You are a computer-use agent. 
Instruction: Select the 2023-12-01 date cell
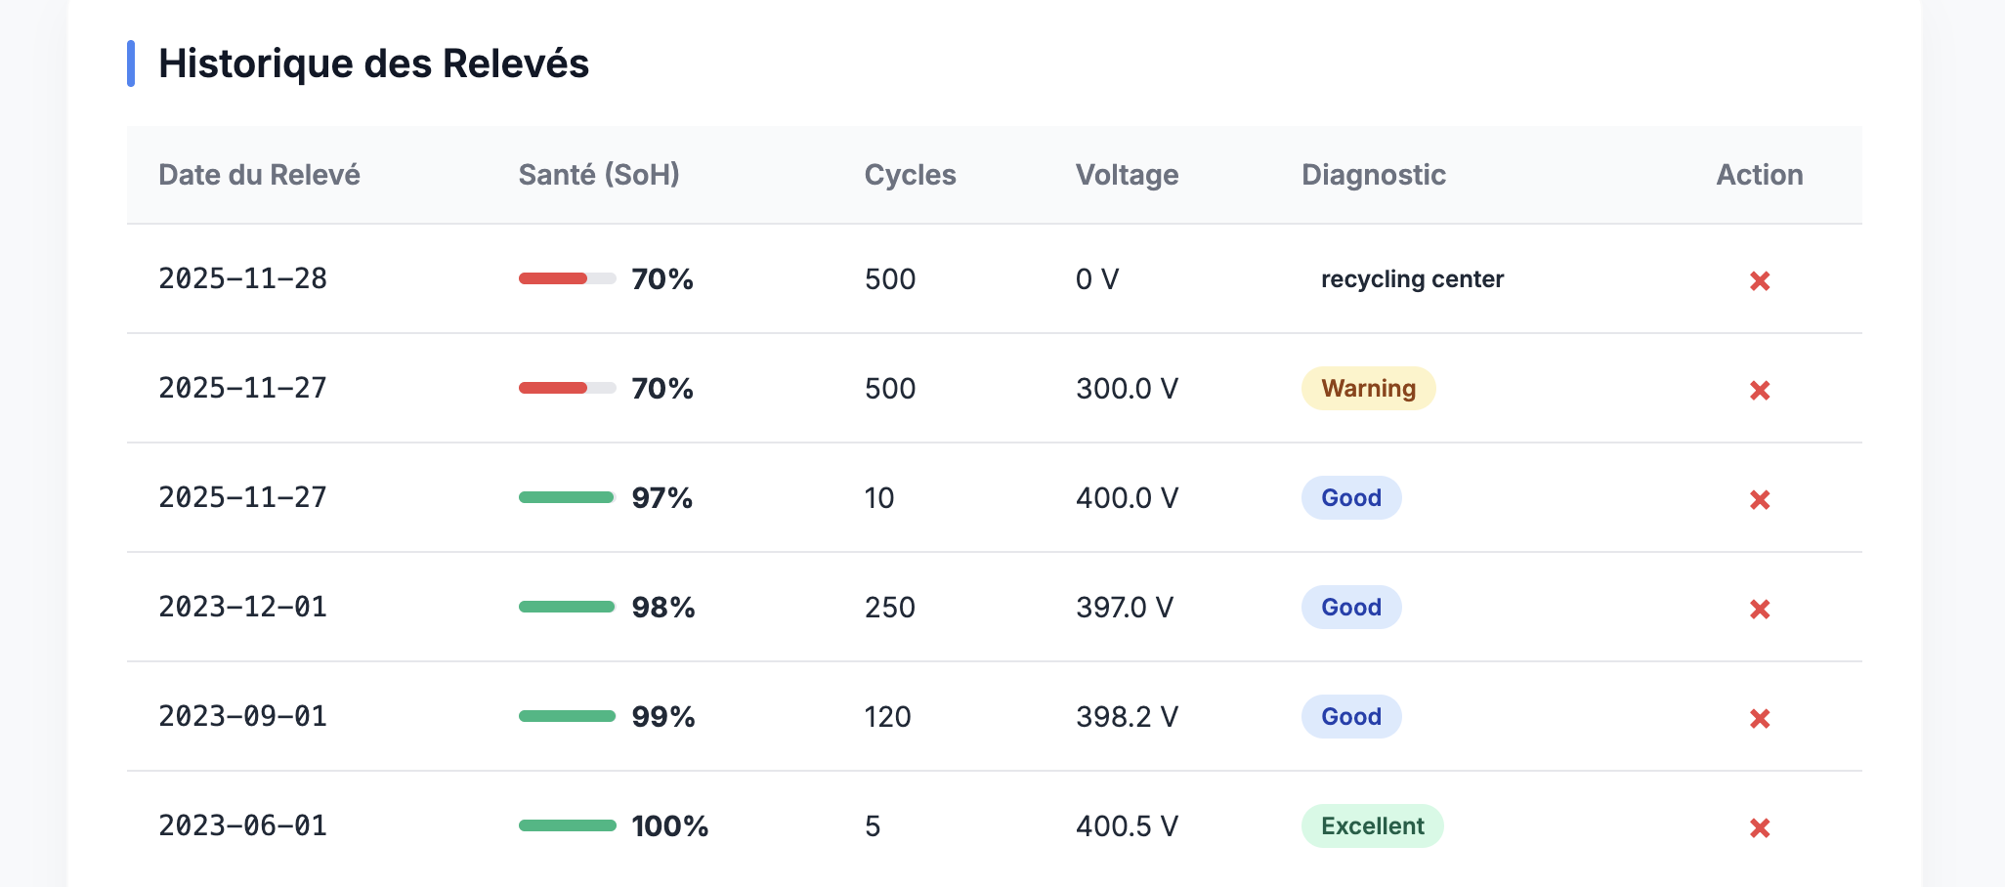242,608
